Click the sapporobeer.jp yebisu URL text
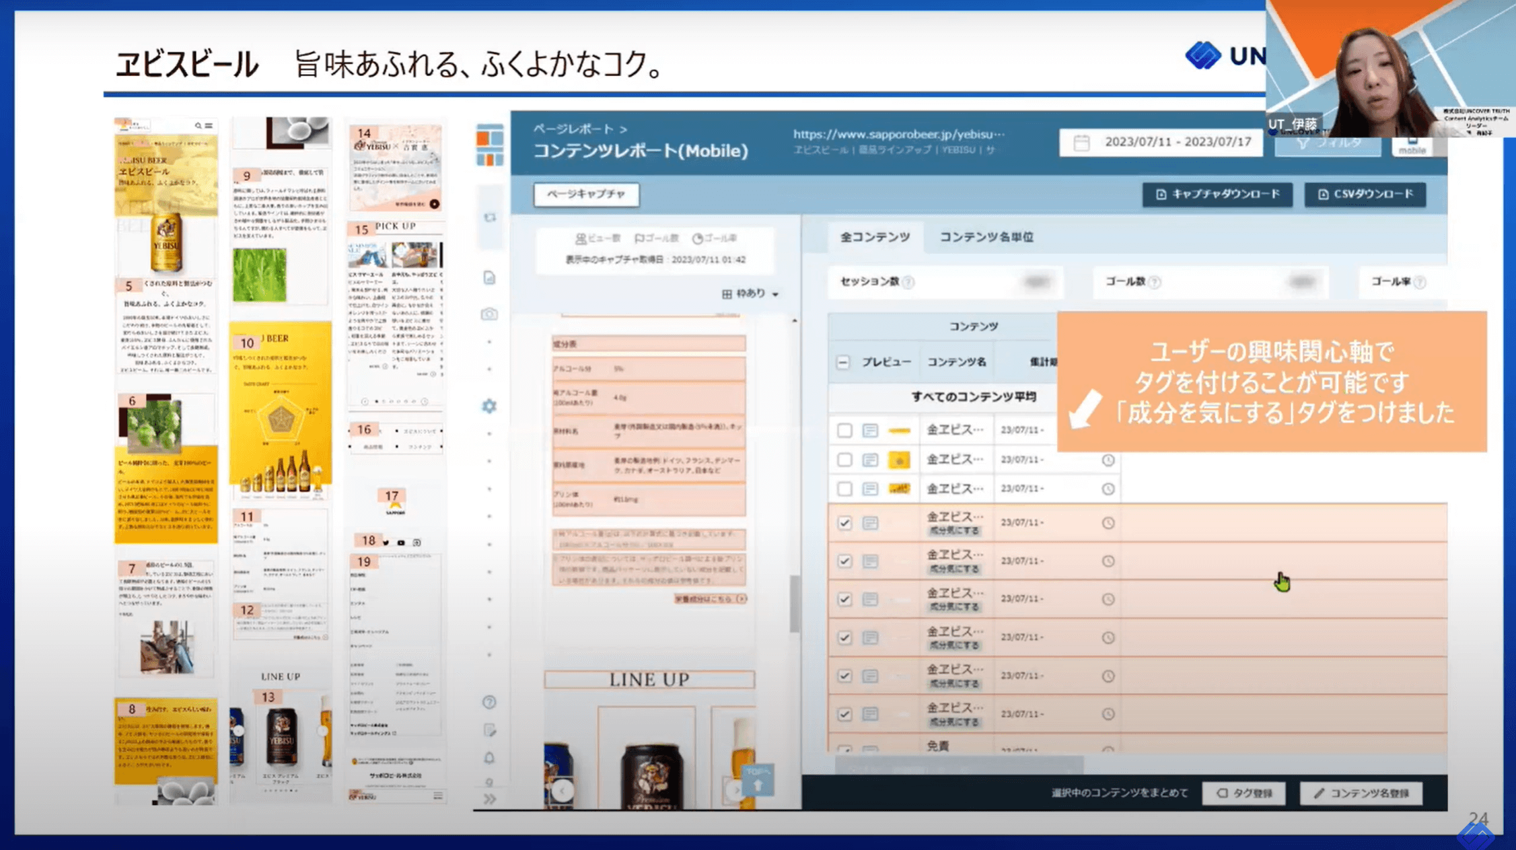The height and width of the screenshot is (850, 1516). click(898, 134)
